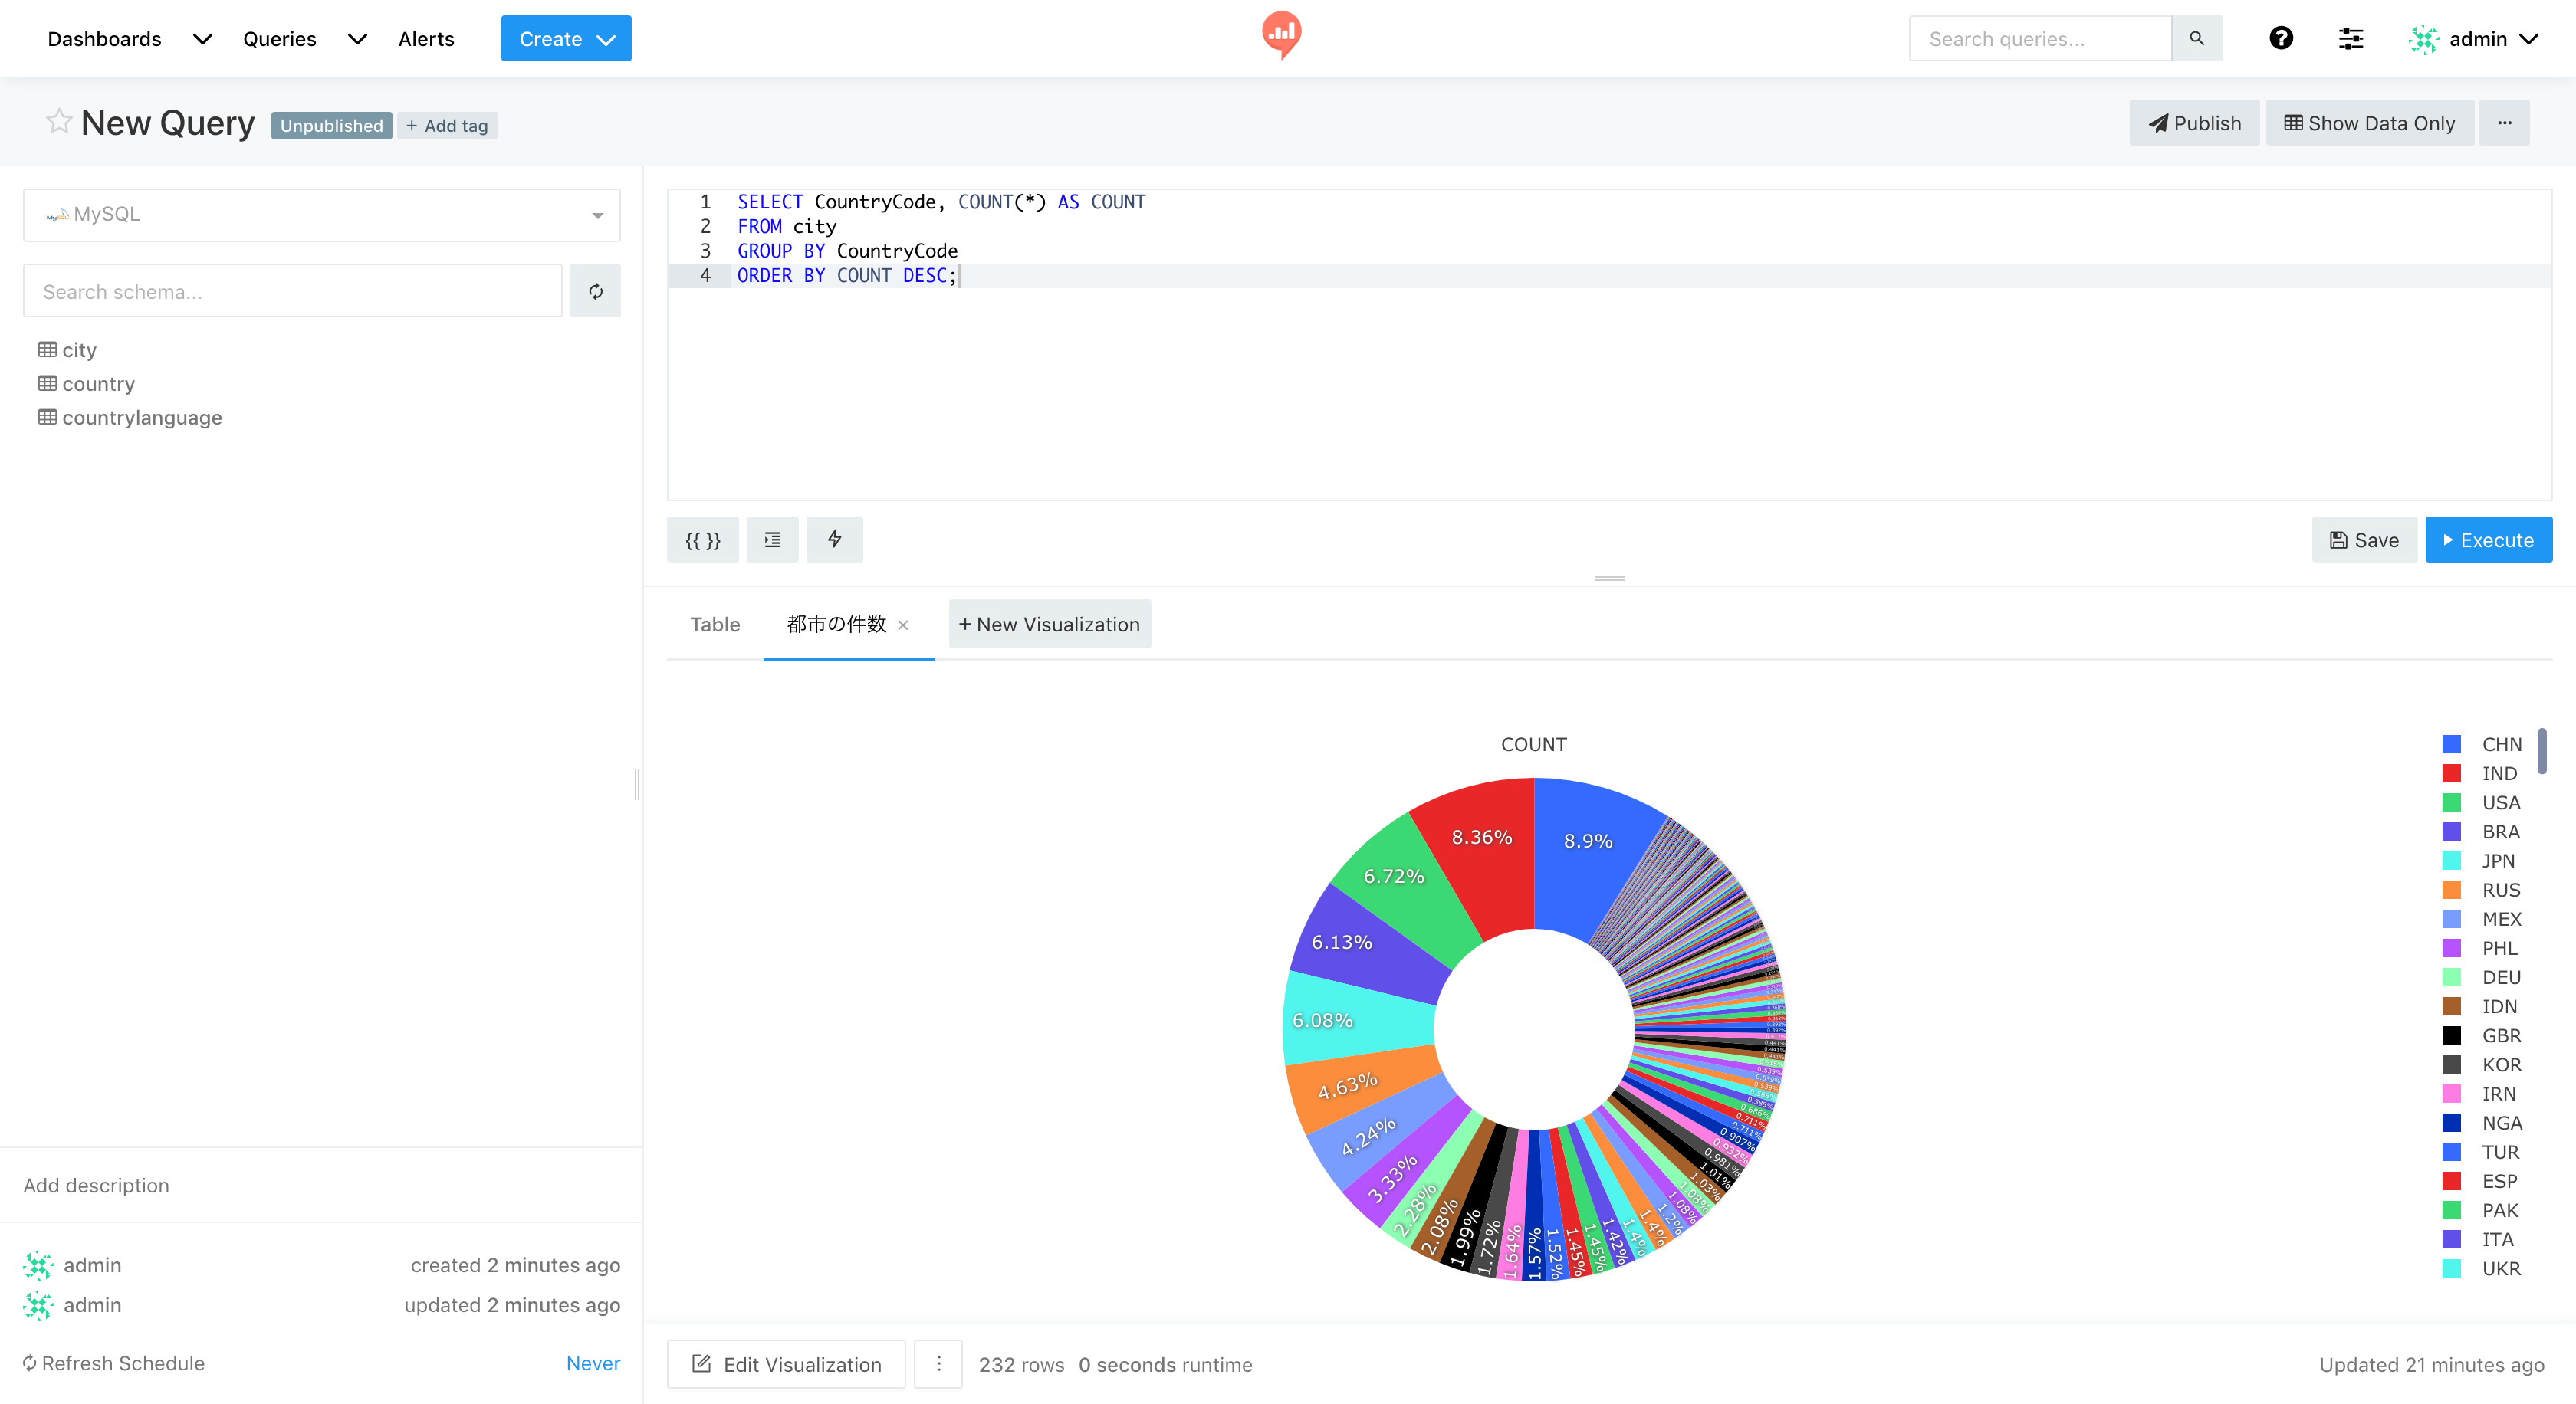2576x1404 pixels.
Task: Open the Alerts menu item
Action: 426,38
